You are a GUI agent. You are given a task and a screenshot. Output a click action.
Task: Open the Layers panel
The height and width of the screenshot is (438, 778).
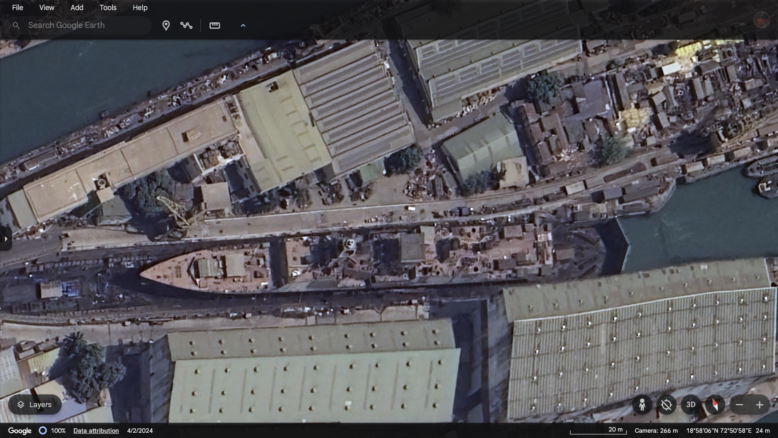point(35,404)
